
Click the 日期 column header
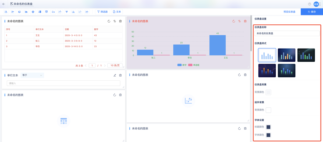[x=67, y=29]
